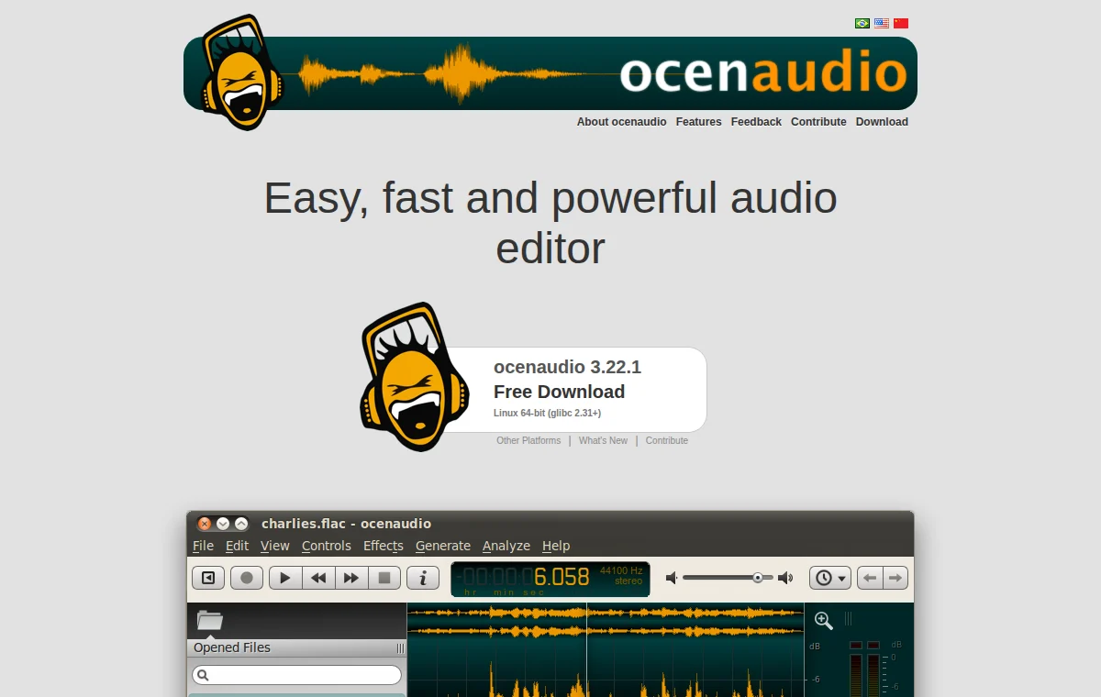Open the clock history dropdown
The width and height of the screenshot is (1101, 697).
point(830,578)
